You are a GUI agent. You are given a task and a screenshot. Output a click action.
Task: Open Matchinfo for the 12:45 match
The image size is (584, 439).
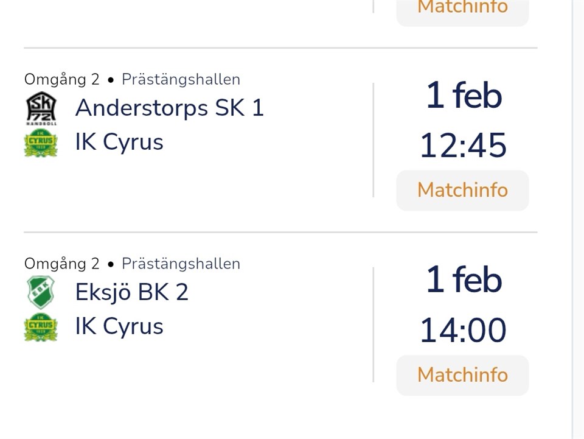click(462, 190)
